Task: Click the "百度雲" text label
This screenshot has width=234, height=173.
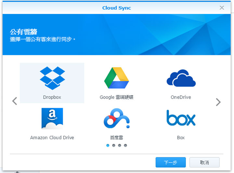Action: click(x=116, y=138)
